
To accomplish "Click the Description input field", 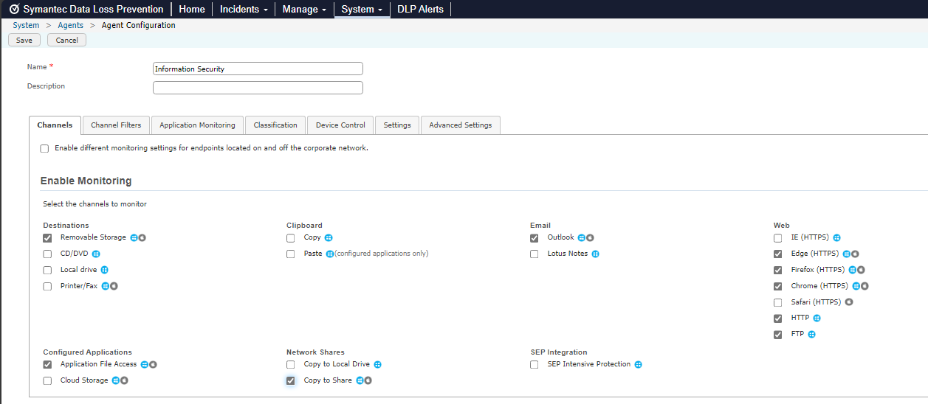I will [258, 88].
